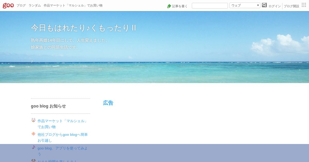Open the ブログ開設 link
This screenshot has height=162, width=309.
[x=291, y=6]
